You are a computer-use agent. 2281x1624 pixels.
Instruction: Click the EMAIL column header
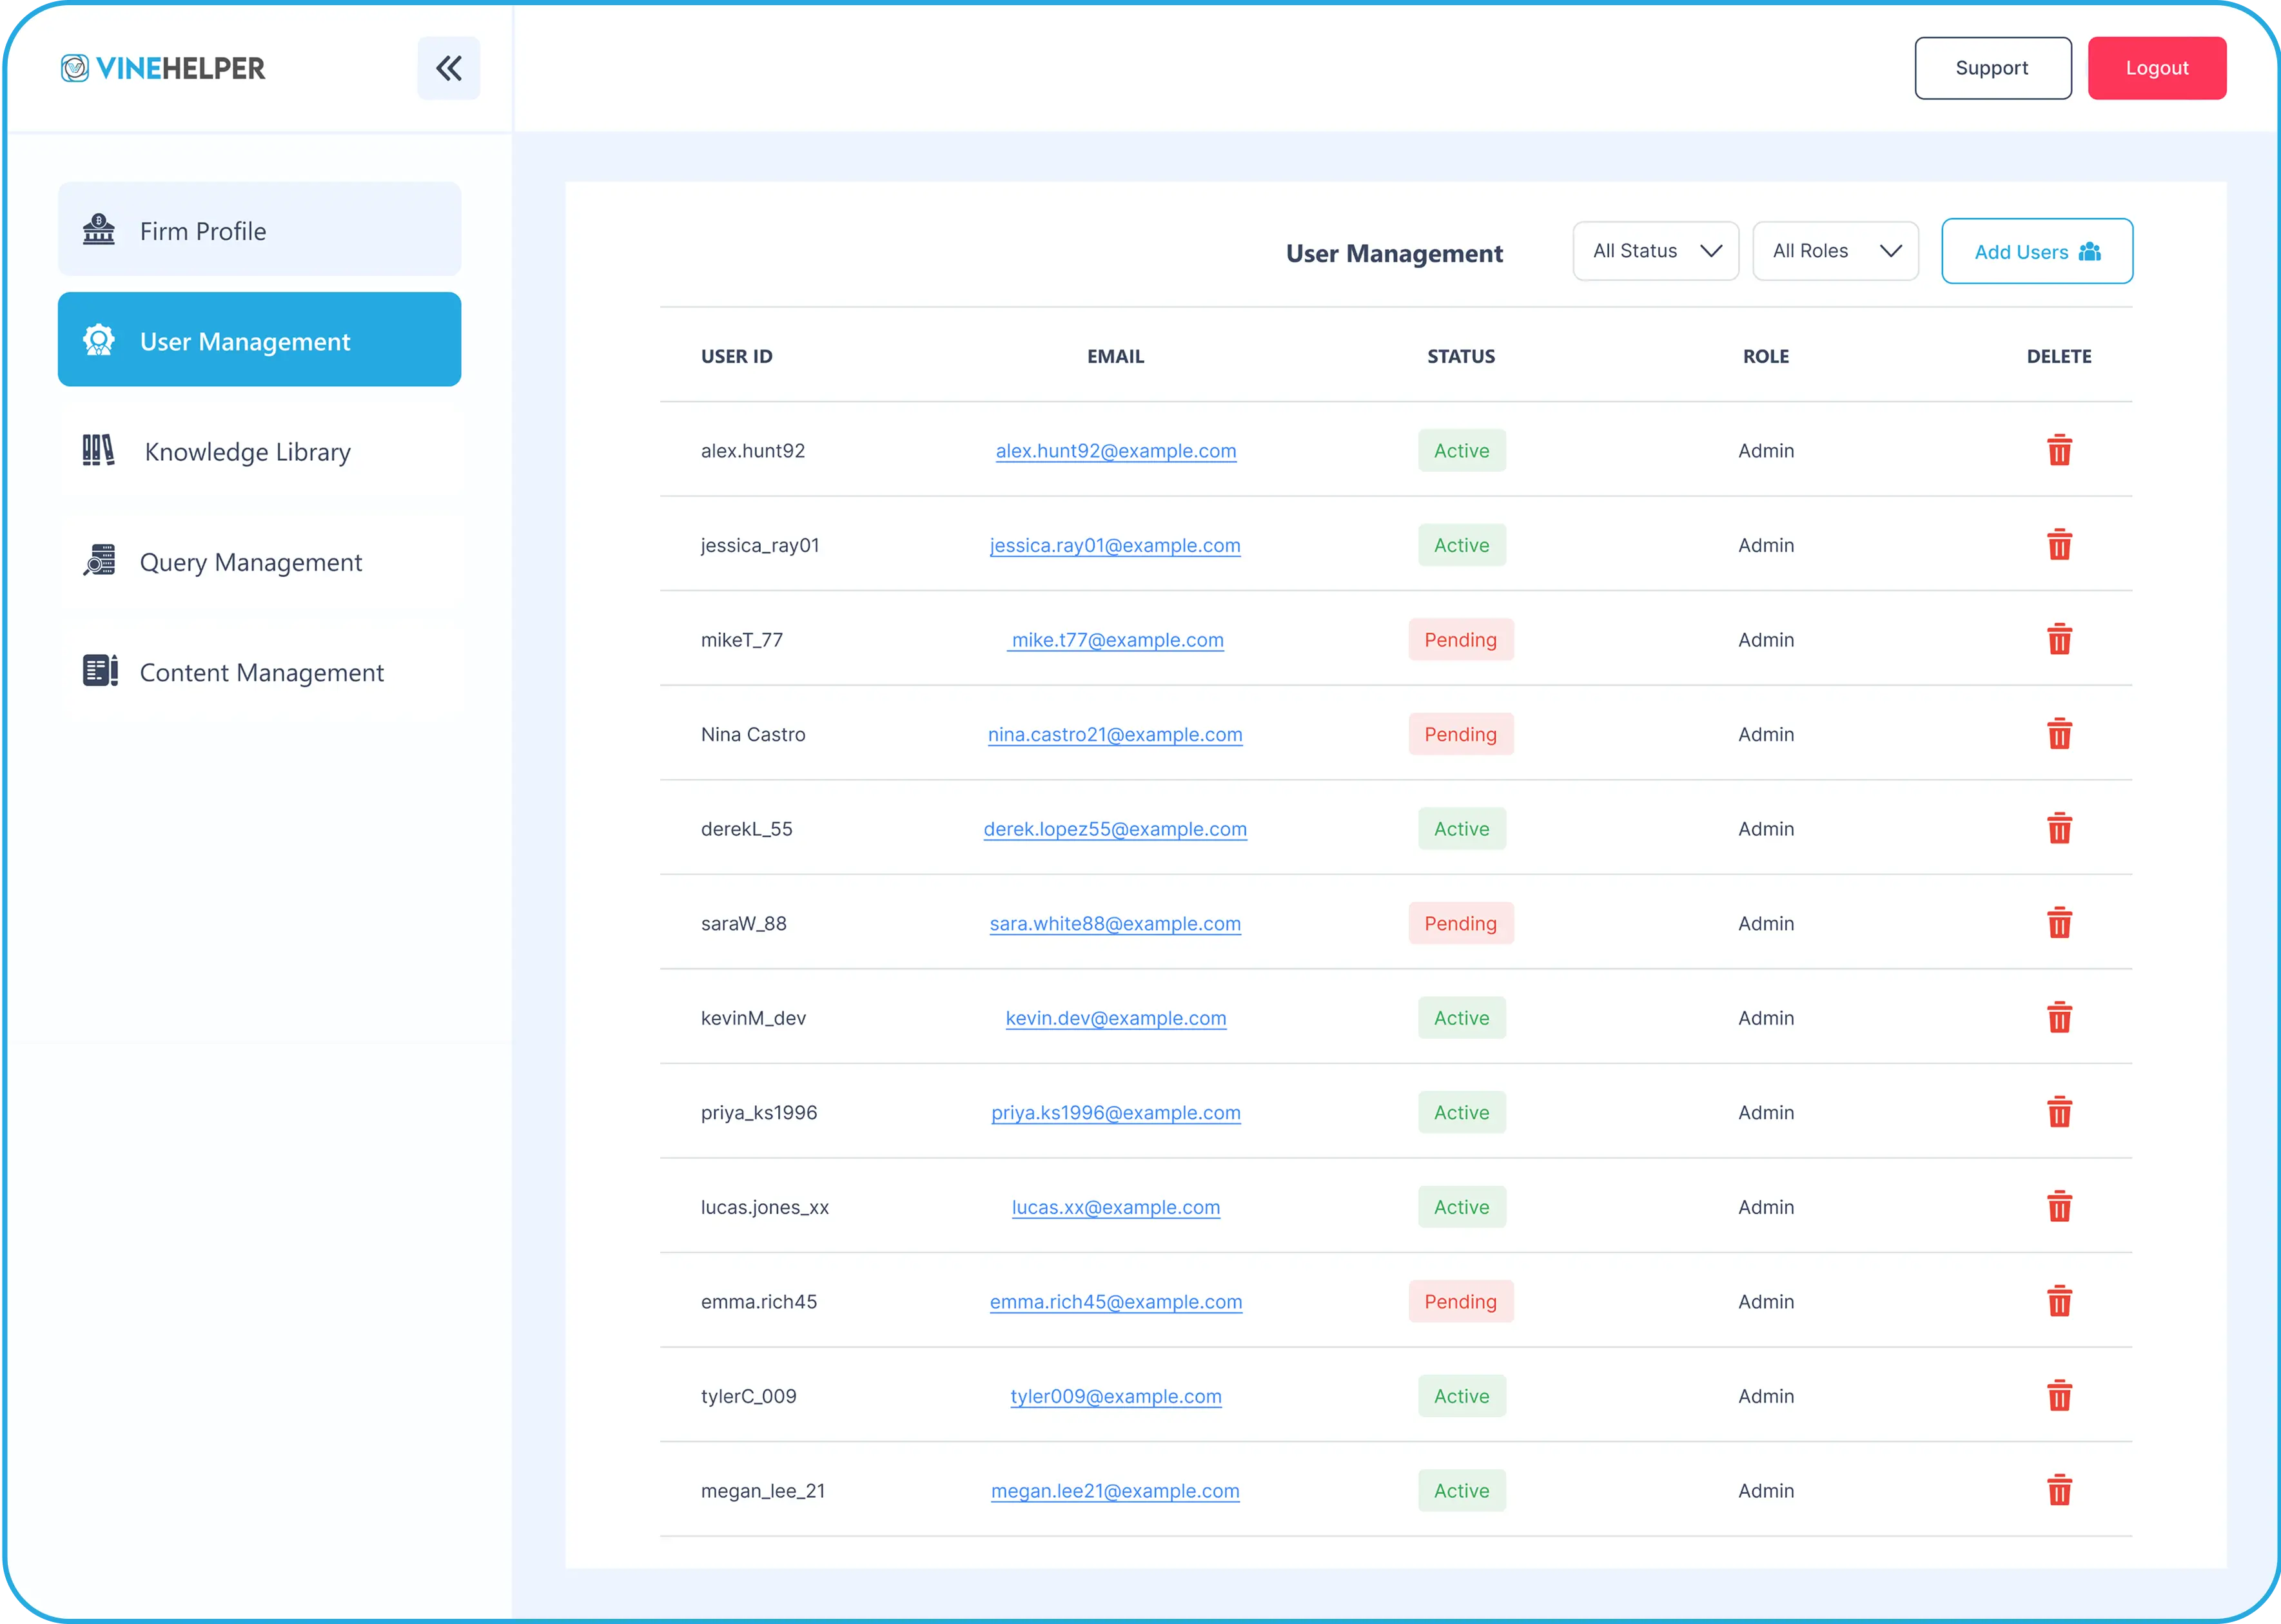coord(1115,356)
